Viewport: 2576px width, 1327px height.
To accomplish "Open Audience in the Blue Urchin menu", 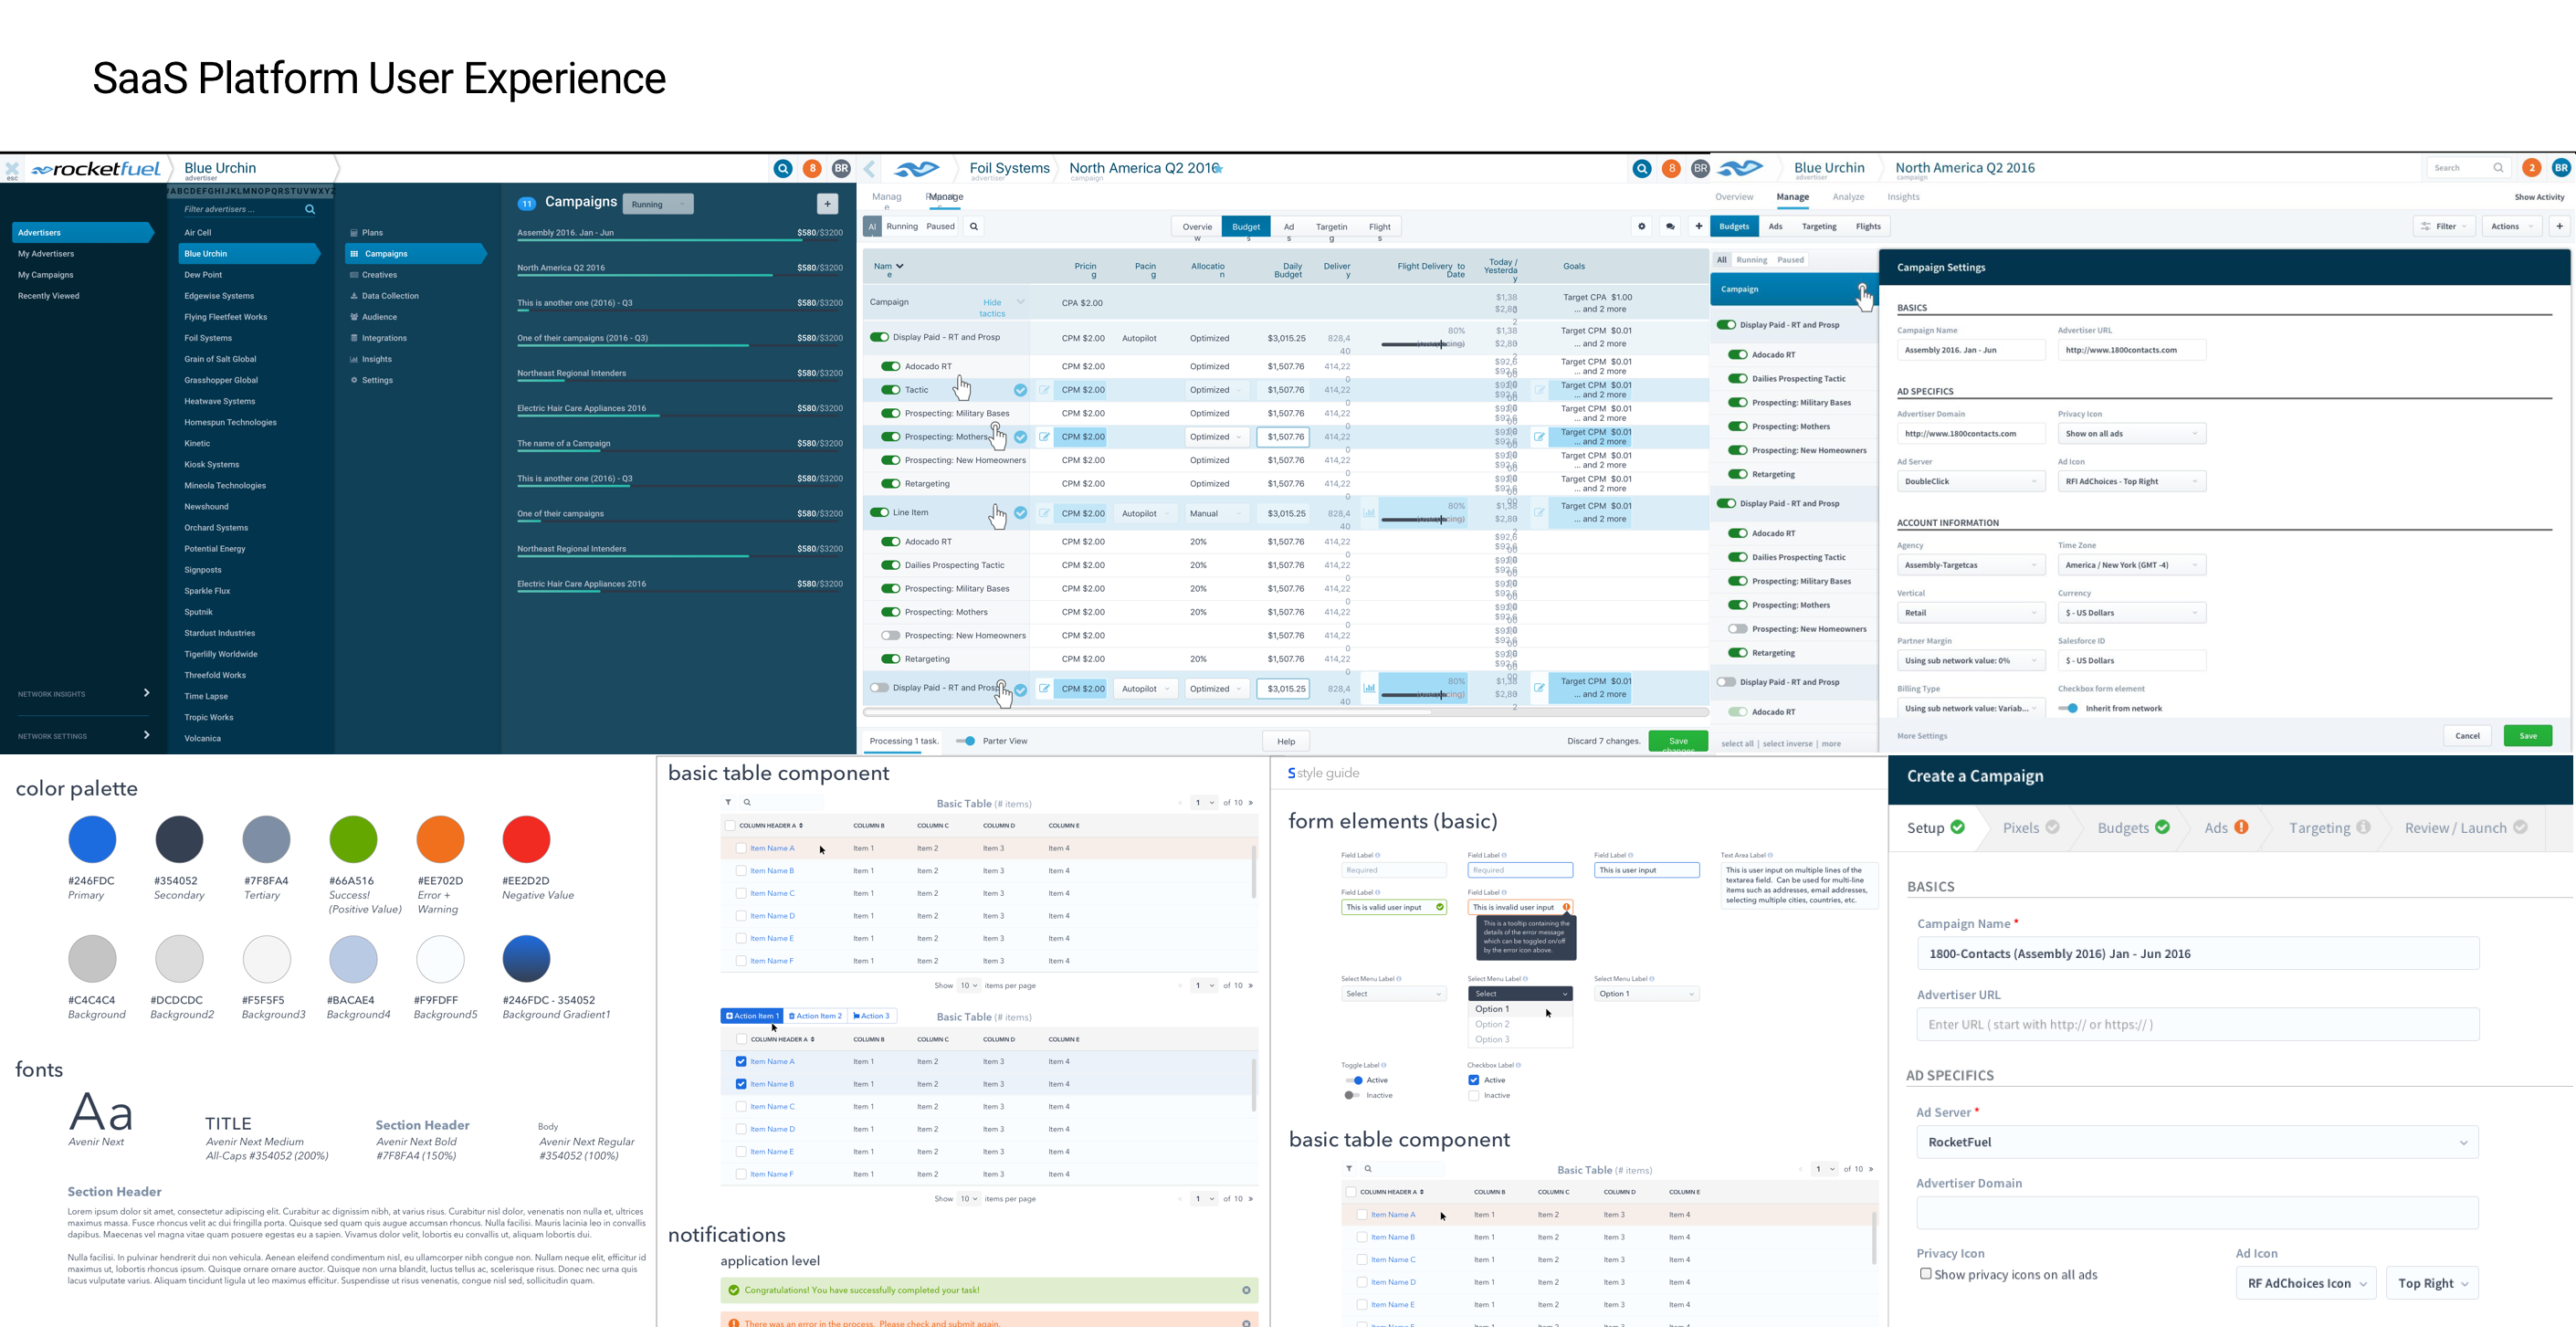I will click(374, 317).
